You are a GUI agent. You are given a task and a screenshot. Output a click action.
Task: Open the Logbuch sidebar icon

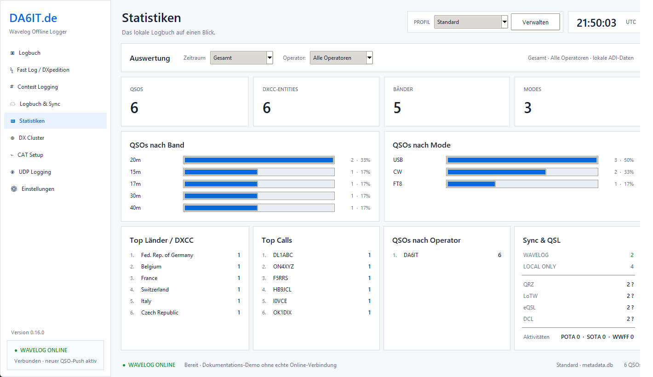tap(12, 53)
